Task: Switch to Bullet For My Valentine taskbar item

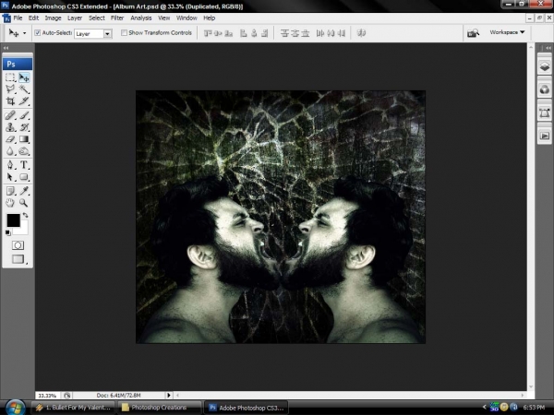Action: 73,408
